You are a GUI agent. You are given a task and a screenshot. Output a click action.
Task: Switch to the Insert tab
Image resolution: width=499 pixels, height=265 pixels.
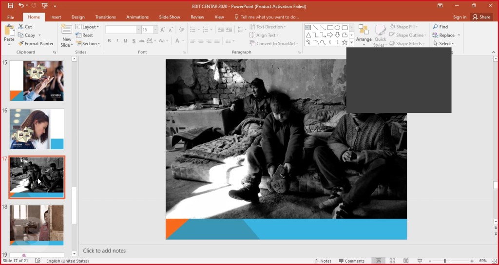pos(56,17)
